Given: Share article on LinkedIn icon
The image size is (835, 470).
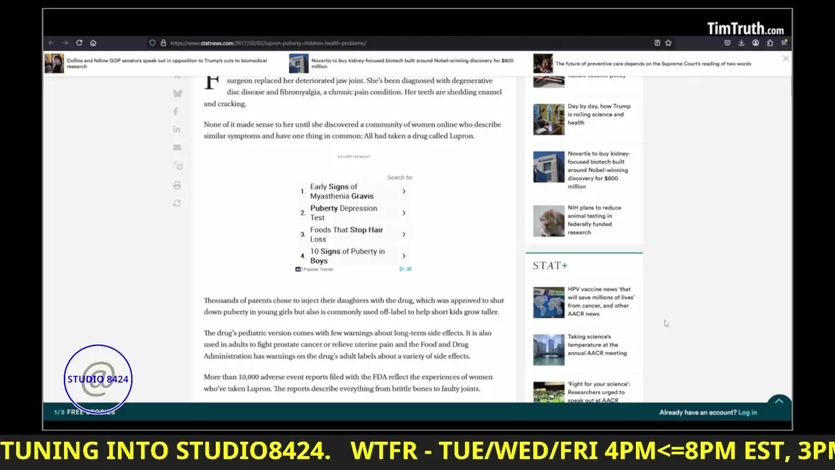Looking at the screenshot, I should click(x=177, y=129).
